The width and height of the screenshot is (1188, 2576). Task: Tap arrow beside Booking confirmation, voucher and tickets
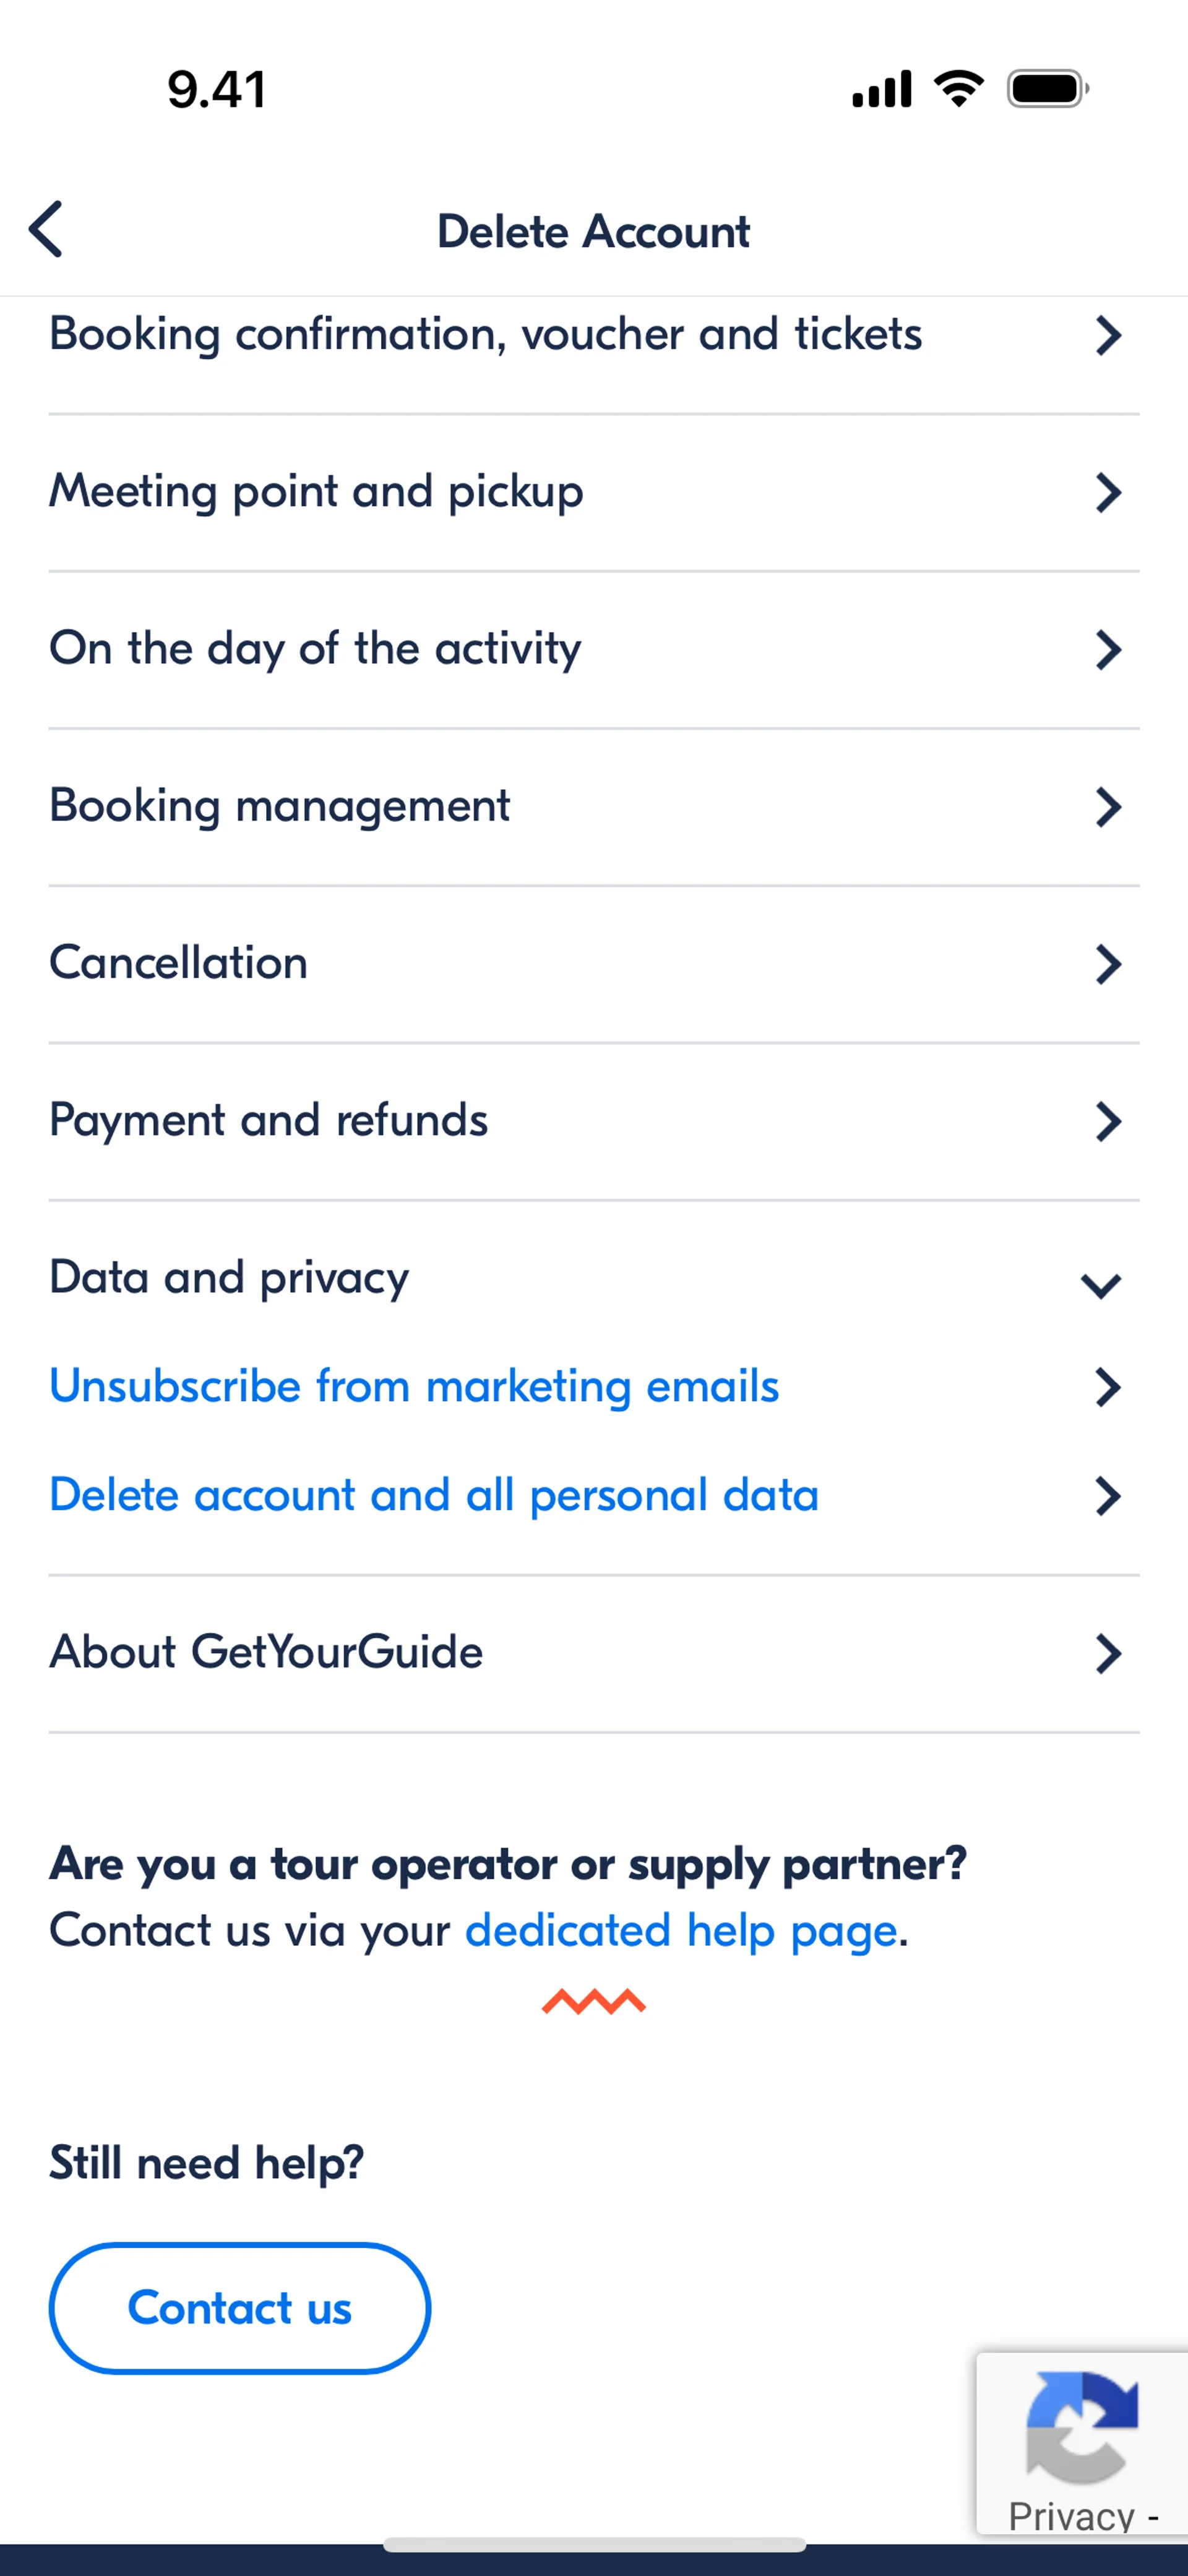[x=1107, y=336]
